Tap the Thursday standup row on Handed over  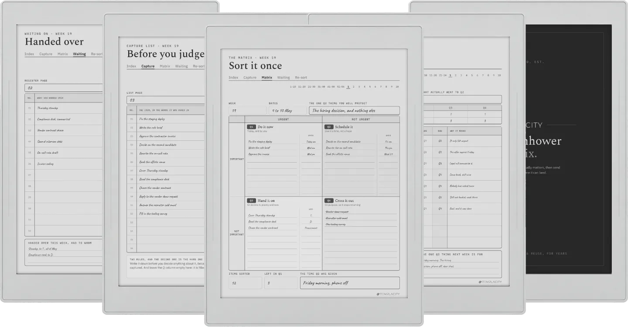[x=64, y=108]
